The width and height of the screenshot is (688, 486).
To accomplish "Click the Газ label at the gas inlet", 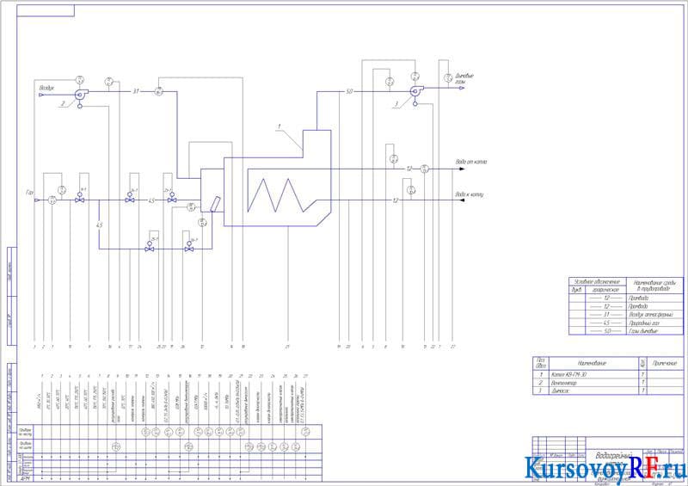I will pos(30,193).
